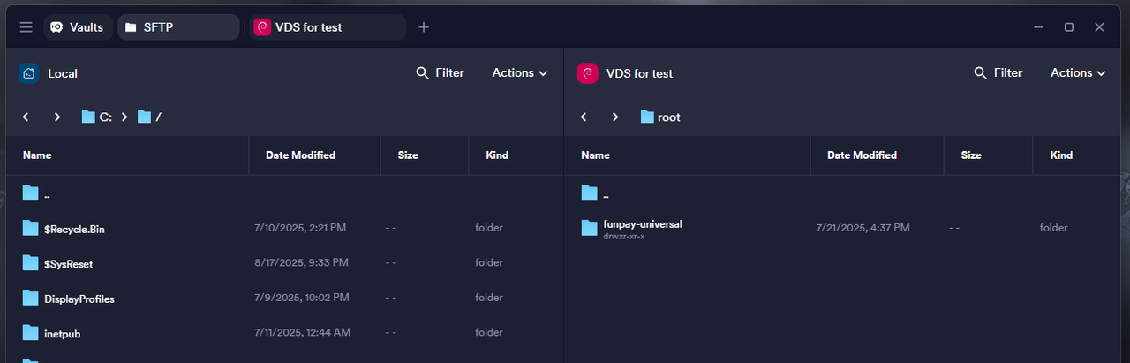Viewport: 1130px width, 363px height.
Task: Click the remote pane Filter magnifier icon
Action: (980, 73)
